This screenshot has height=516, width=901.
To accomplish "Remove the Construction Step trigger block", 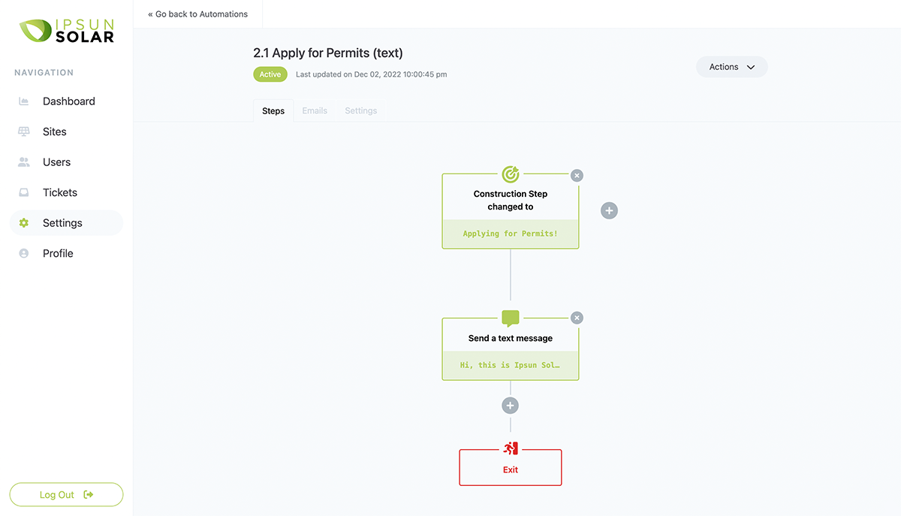I will [x=577, y=176].
